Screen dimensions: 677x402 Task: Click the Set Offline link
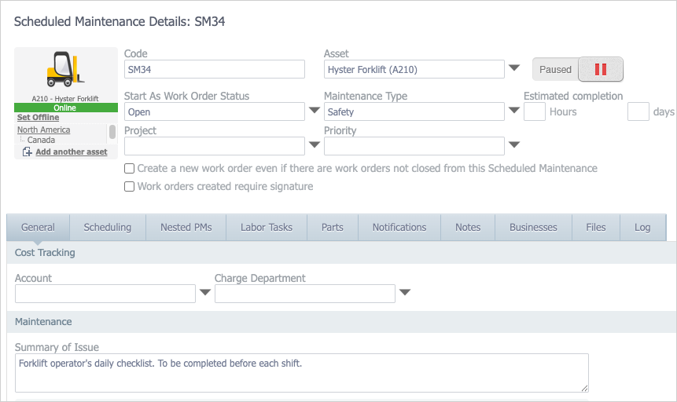coord(38,118)
